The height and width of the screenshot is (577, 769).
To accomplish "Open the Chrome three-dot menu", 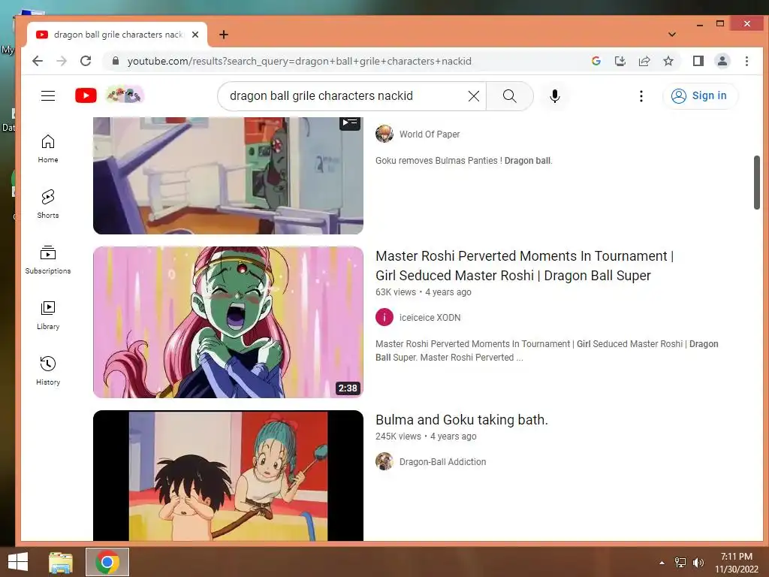I will 746,61.
